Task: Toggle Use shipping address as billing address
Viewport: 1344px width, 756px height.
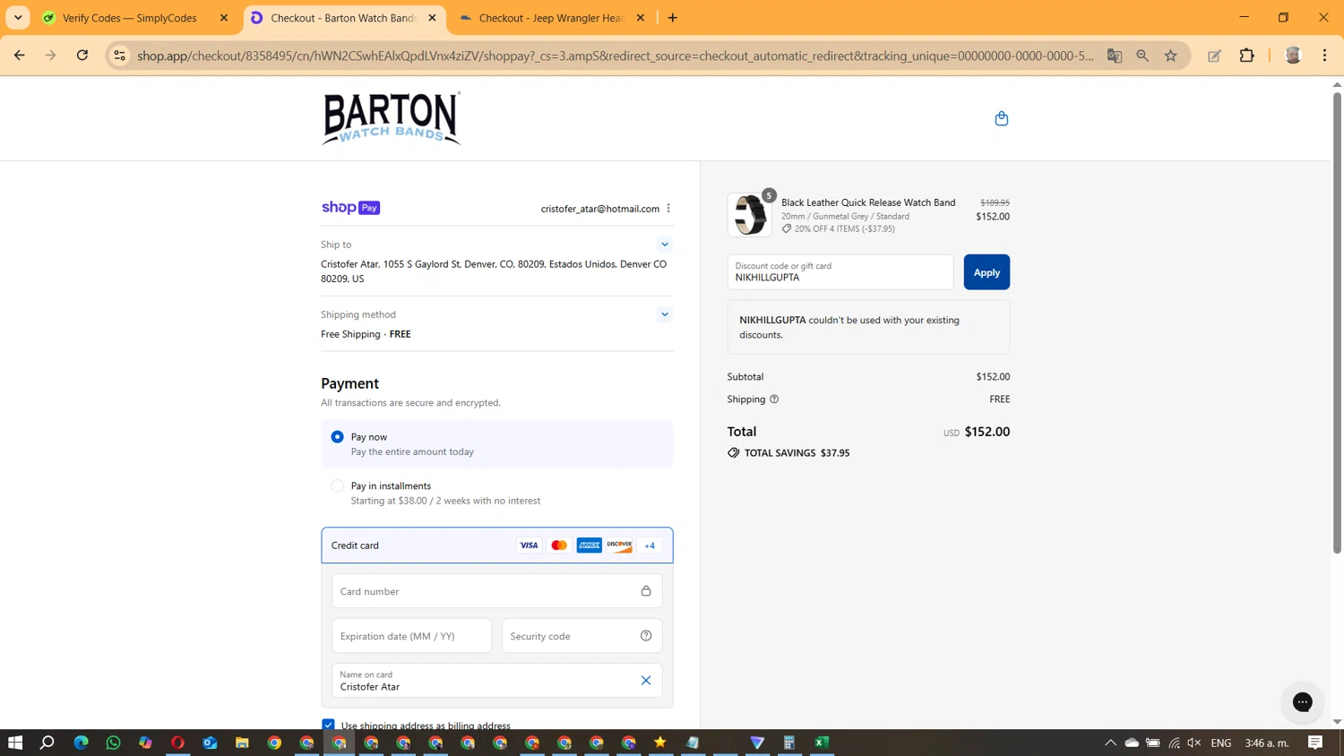Action: [328, 725]
